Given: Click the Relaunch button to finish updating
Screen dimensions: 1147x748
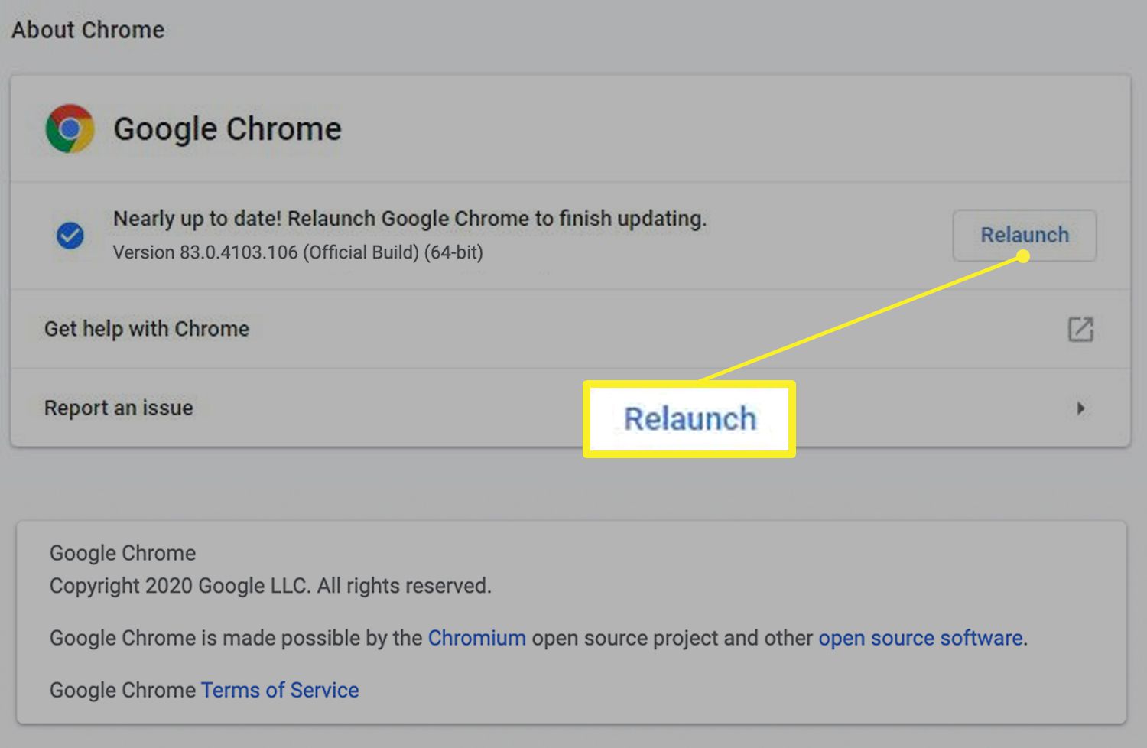Looking at the screenshot, I should (1024, 236).
